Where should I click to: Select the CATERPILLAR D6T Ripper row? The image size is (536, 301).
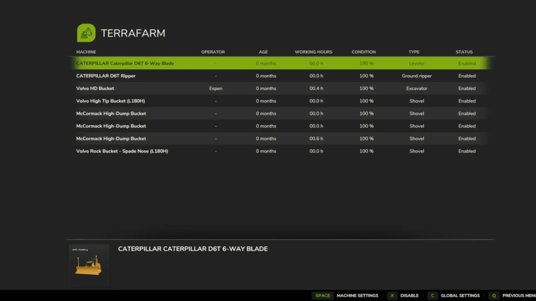pyautogui.click(x=106, y=76)
